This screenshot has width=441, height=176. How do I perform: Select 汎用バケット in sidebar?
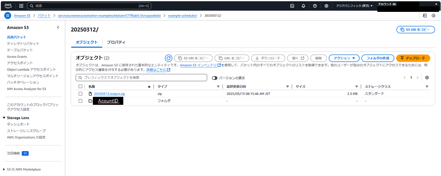[17, 37]
